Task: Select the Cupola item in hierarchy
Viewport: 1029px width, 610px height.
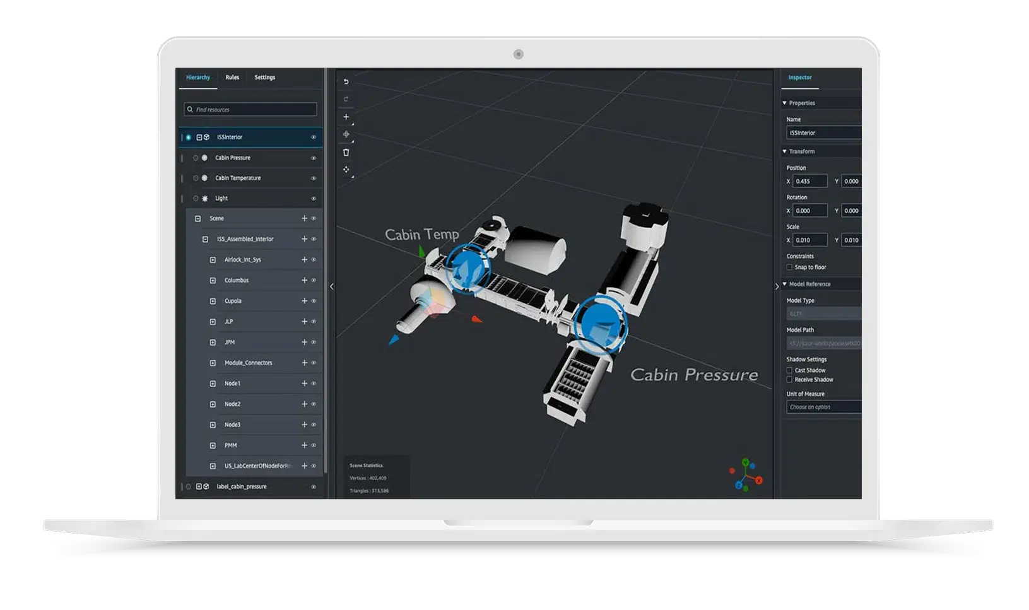Action: pyautogui.click(x=233, y=301)
